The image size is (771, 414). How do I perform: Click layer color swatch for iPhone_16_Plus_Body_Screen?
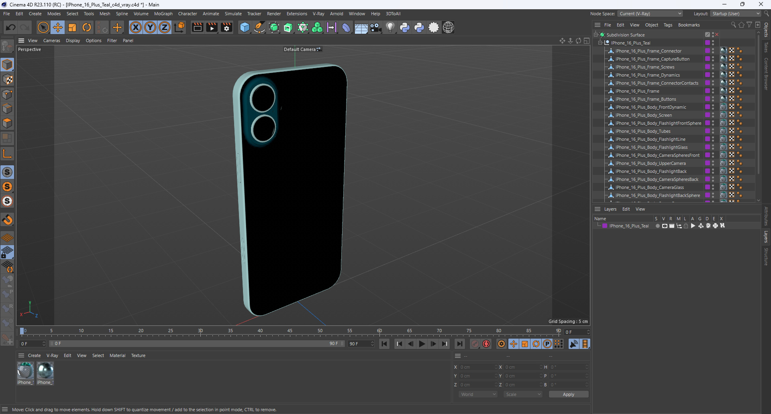707,115
